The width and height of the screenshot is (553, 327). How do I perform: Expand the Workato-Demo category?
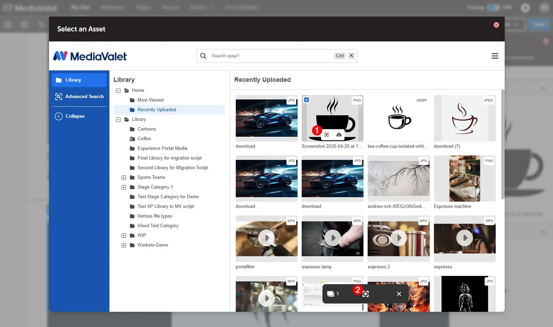coord(124,245)
